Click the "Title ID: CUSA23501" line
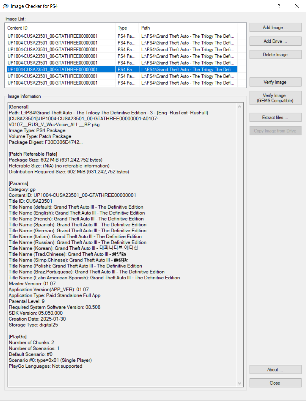 pos(31,201)
